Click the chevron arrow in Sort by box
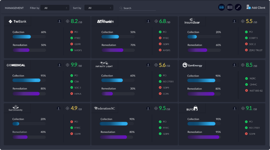 (x=110, y=8)
